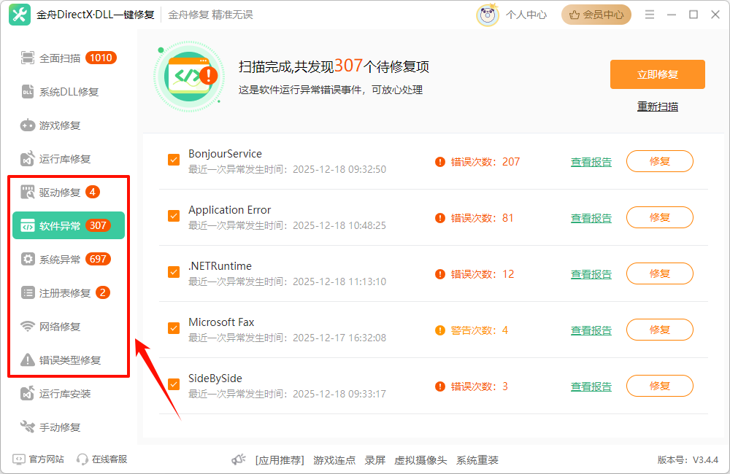Open 会员中心 membership button
This screenshot has height=474, width=730.
click(596, 15)
